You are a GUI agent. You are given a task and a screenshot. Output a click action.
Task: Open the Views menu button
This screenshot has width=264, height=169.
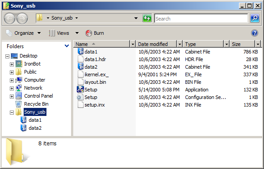[x=59, y=33]
